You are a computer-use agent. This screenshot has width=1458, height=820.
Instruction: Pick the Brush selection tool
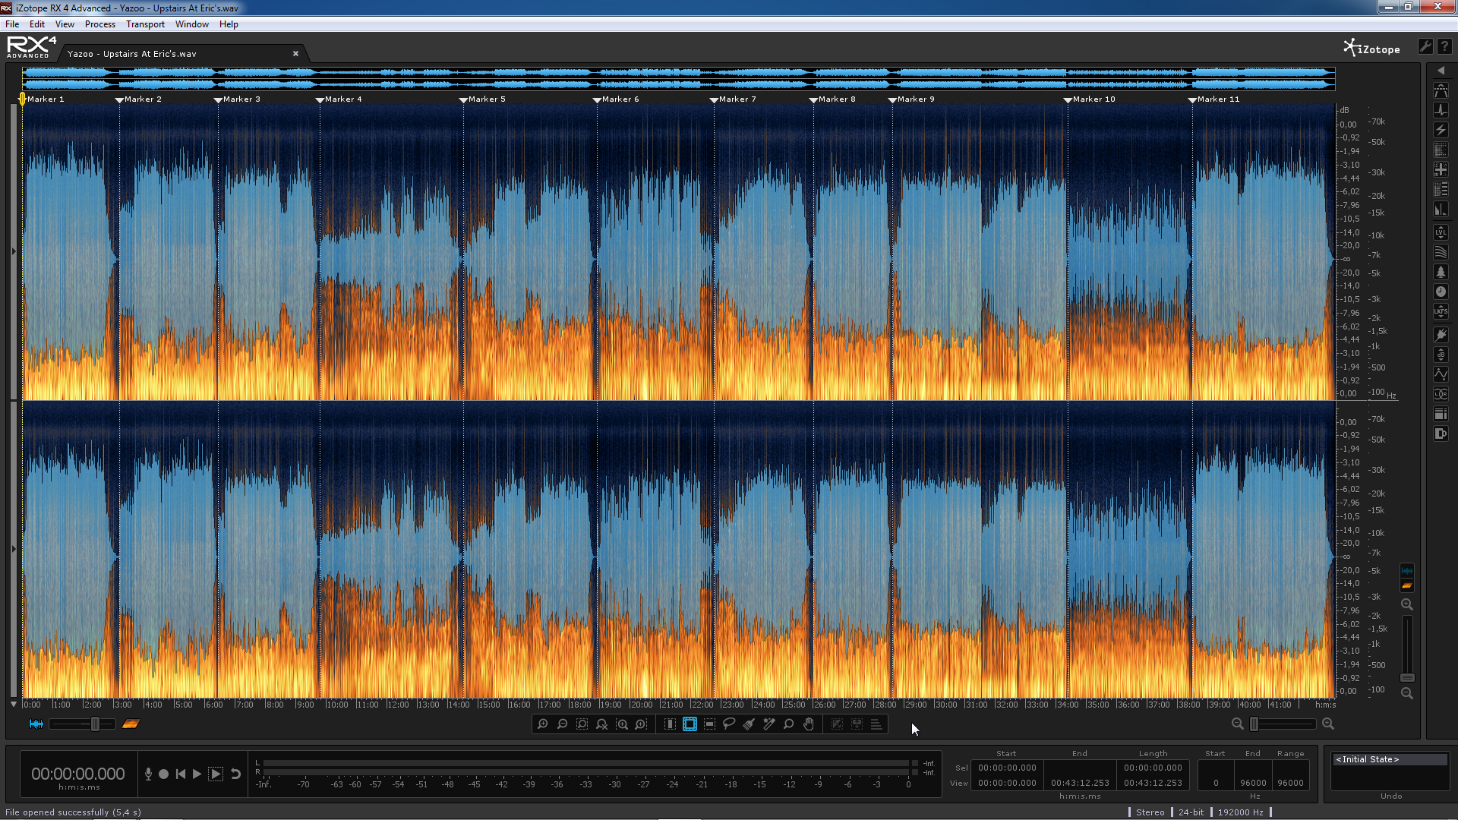pyautogui.click(x=749, y=724)
